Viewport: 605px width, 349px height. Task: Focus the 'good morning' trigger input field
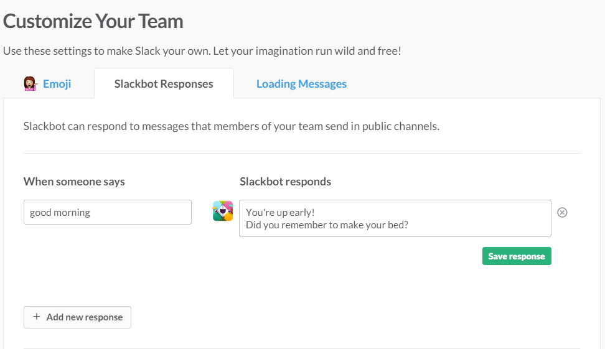(108, 212)
